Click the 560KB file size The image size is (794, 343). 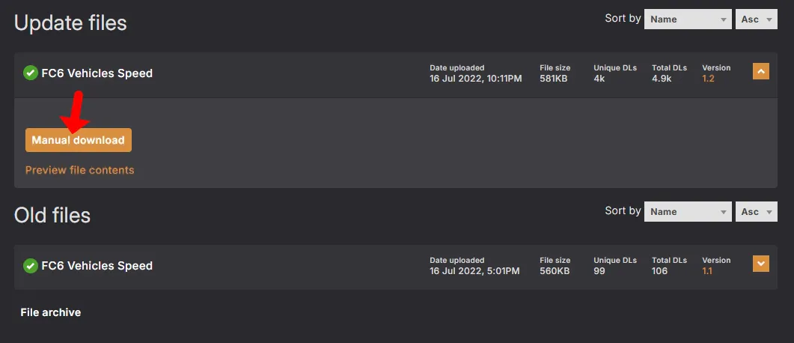click(x=555, y=271)
